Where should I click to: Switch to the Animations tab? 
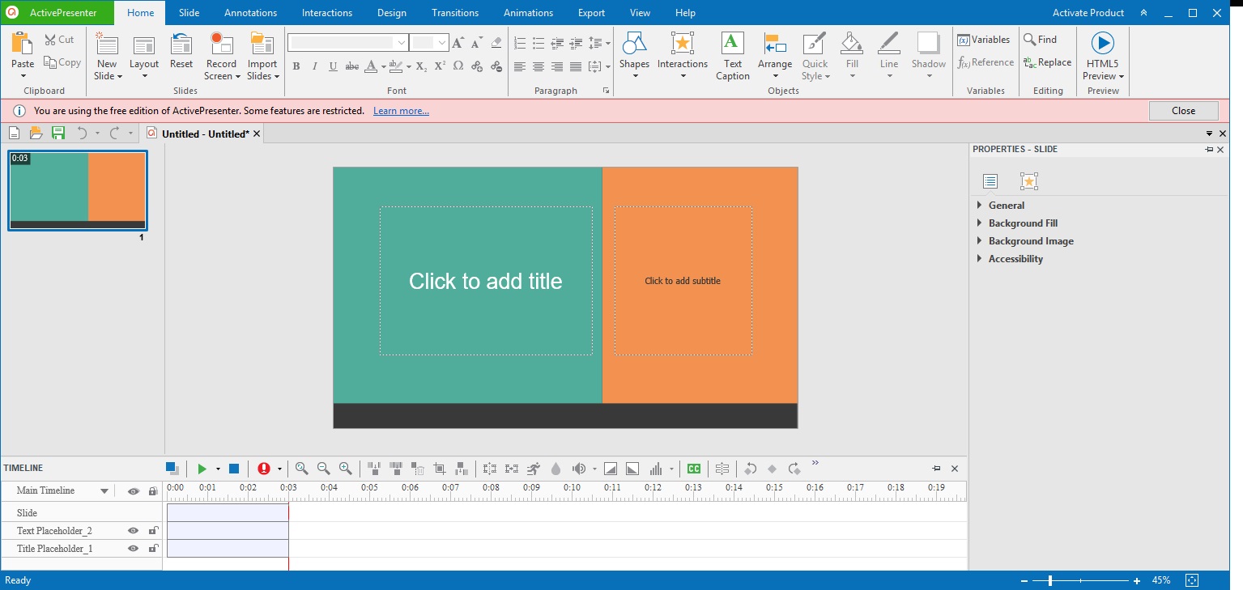click(528, 13)
